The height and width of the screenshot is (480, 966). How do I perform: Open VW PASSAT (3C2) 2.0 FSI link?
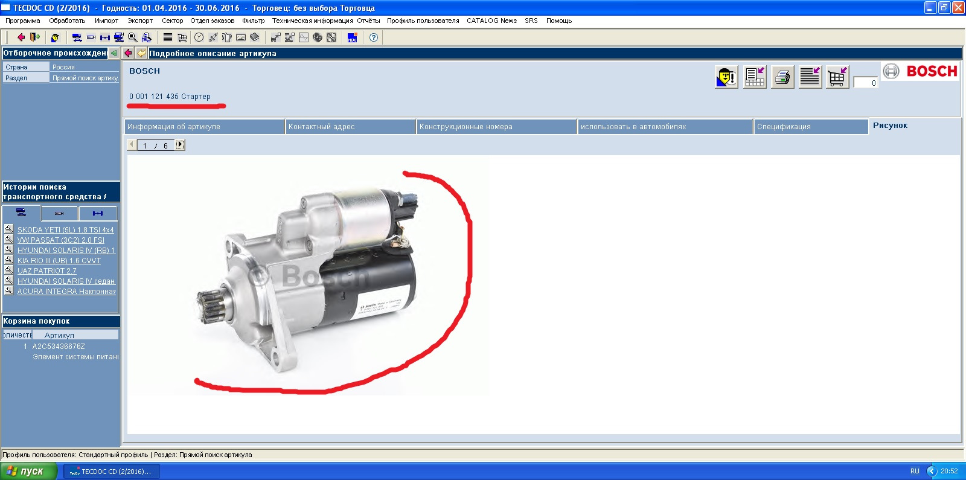click(x=61, y=240)
